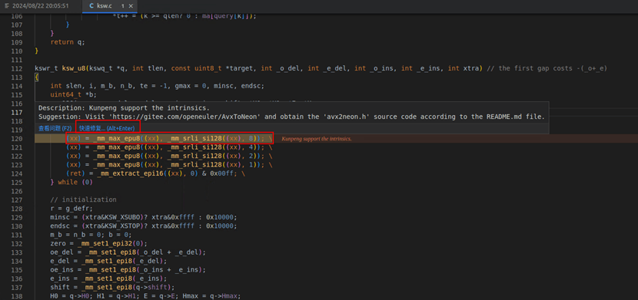
Task: Click the 'e_del = _mm_set1_epi8(_e_del);' line
Action: [x=108, y=261]
